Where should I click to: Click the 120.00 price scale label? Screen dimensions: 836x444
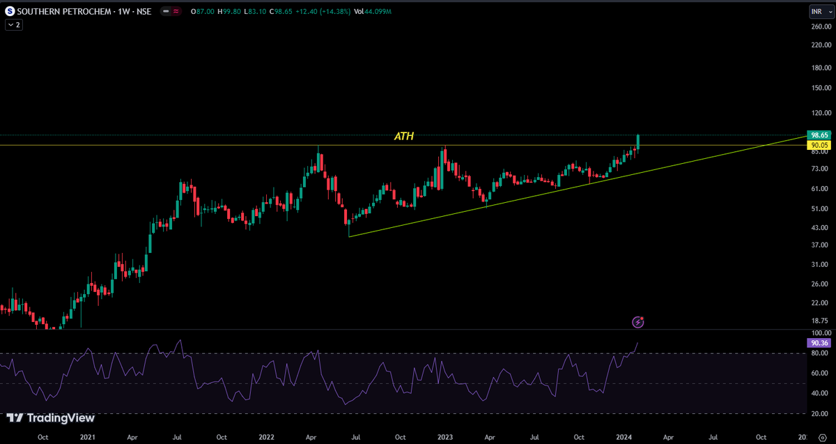click(x=821, y=113)
